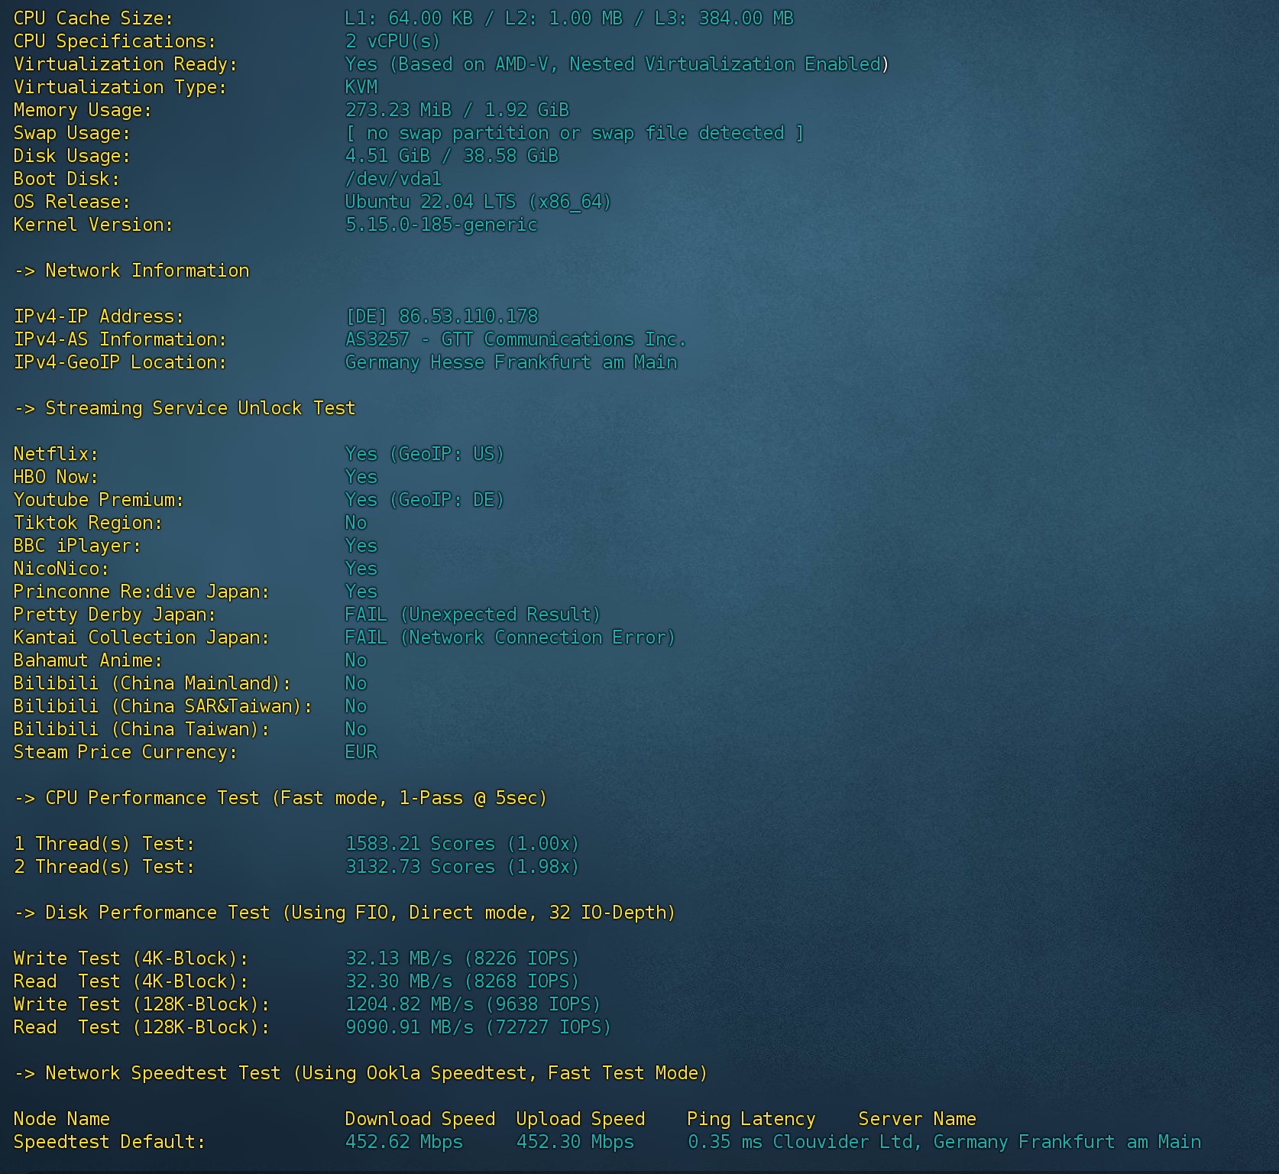Select two thread score '3132.73 Scores (1.98x)'
The height and width of the screenshot is (1174, 1279).
click(462, 866)
